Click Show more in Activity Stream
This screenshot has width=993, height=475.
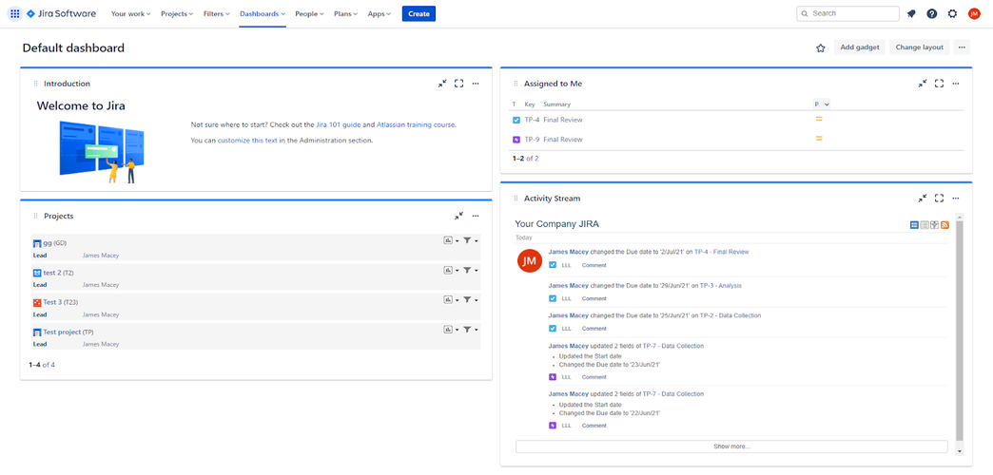tap(731, 446)
